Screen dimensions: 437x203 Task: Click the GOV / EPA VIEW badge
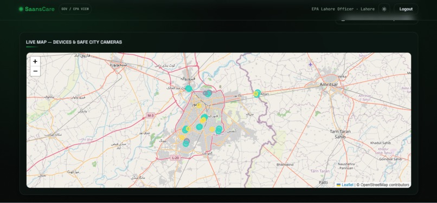(75, 9)
